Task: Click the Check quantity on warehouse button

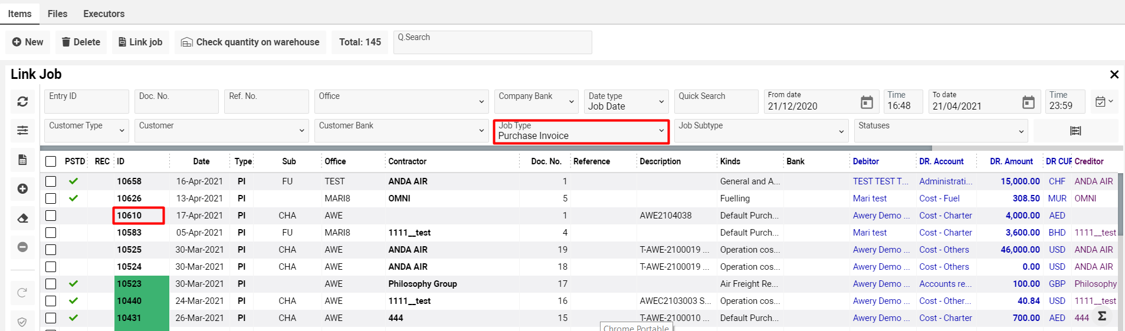Action: pyautogui.click(x=250, y=42)
